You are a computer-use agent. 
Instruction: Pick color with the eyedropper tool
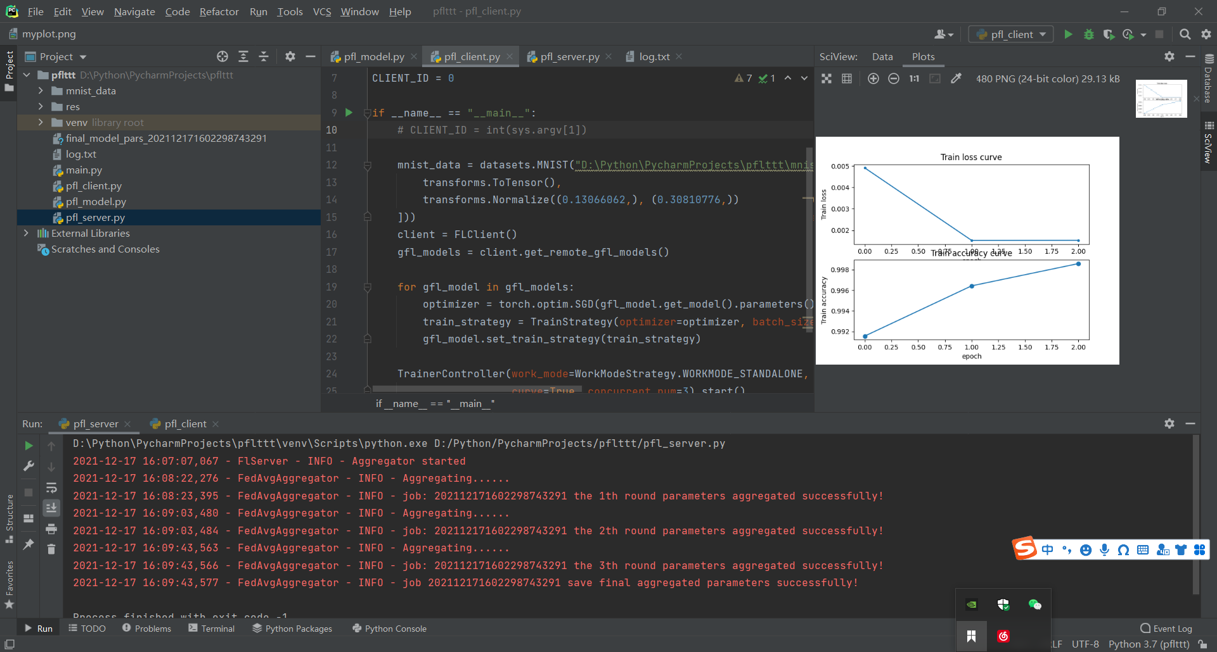(x=956, y=78)
